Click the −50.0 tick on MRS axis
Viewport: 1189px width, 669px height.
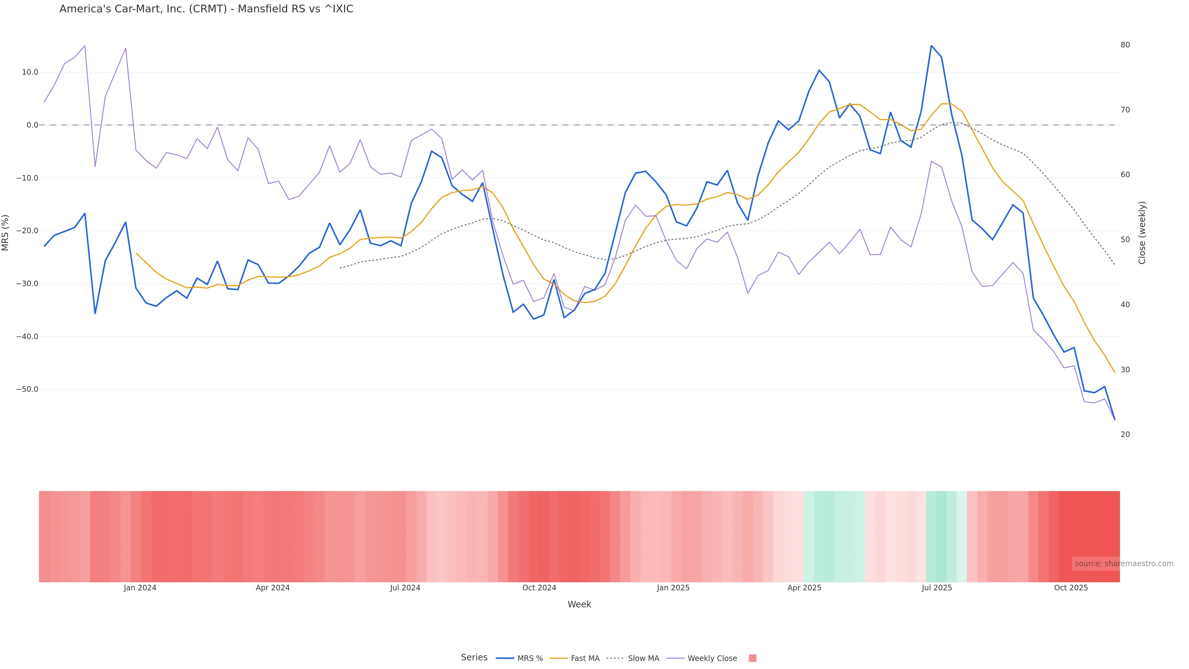(27, 390)
